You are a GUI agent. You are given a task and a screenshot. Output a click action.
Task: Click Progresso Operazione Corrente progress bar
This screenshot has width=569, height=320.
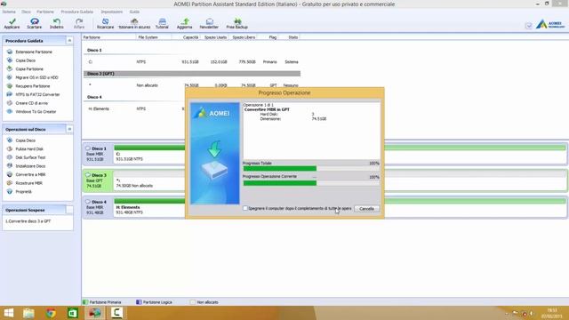(x=311, y=183)
